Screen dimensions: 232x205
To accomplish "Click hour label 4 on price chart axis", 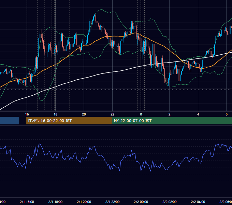I will [x=198, y=114].
